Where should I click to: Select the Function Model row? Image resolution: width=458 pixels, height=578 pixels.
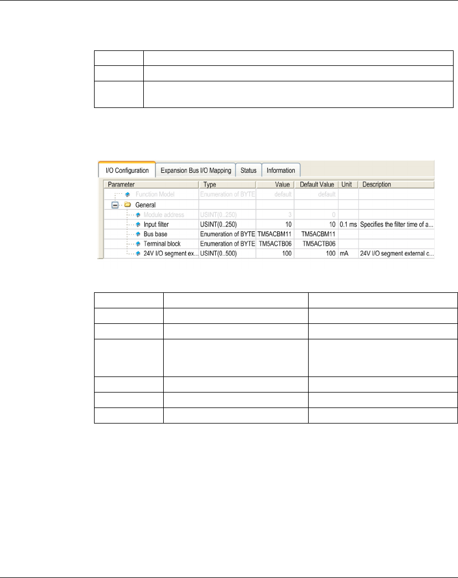point(269,194)
